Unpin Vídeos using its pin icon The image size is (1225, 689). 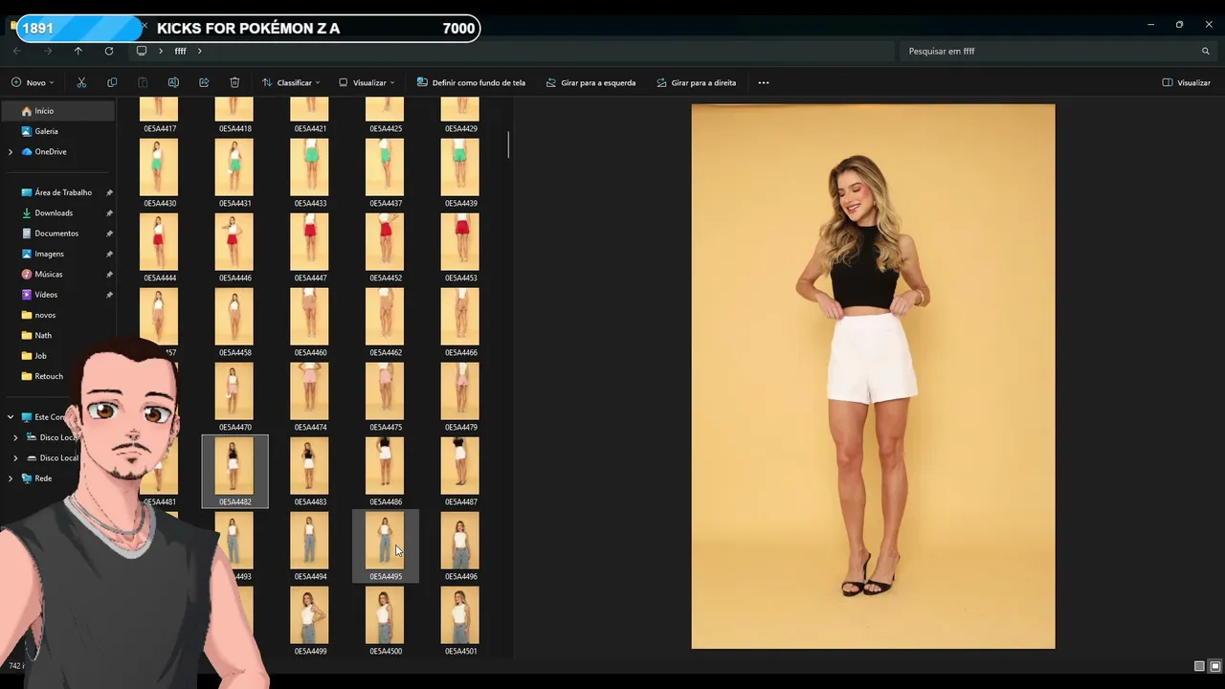coord(109,295)
